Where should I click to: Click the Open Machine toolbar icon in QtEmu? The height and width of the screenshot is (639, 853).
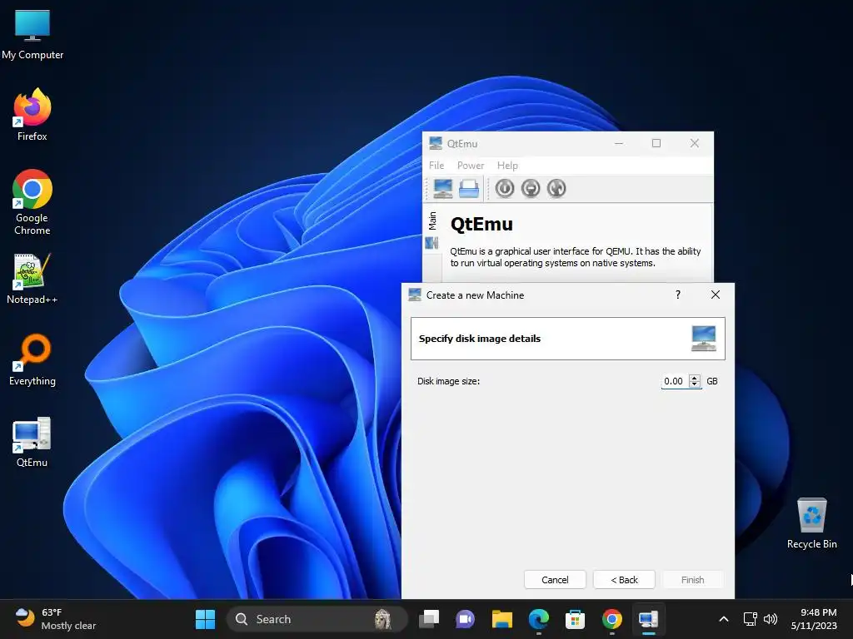tap(469, 189)
